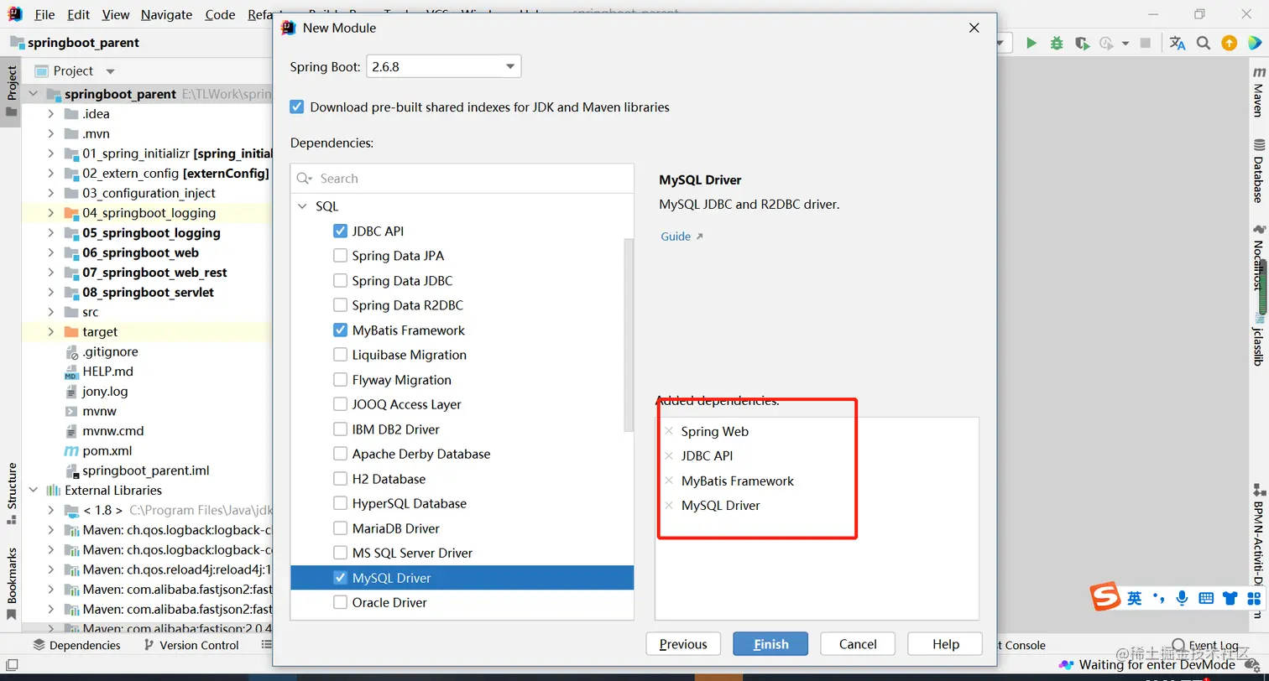Screen dimensions: 1269x681
Task: Open the Database tool window
Action: (x=1259, y=172)
